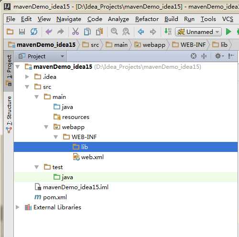Open the Build menu
The image size is (239, 237).
171,19
